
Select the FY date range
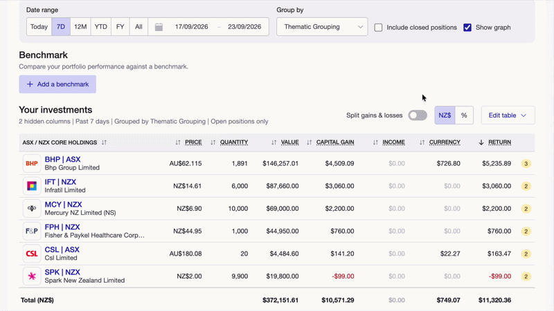click(x=120, y=27)
